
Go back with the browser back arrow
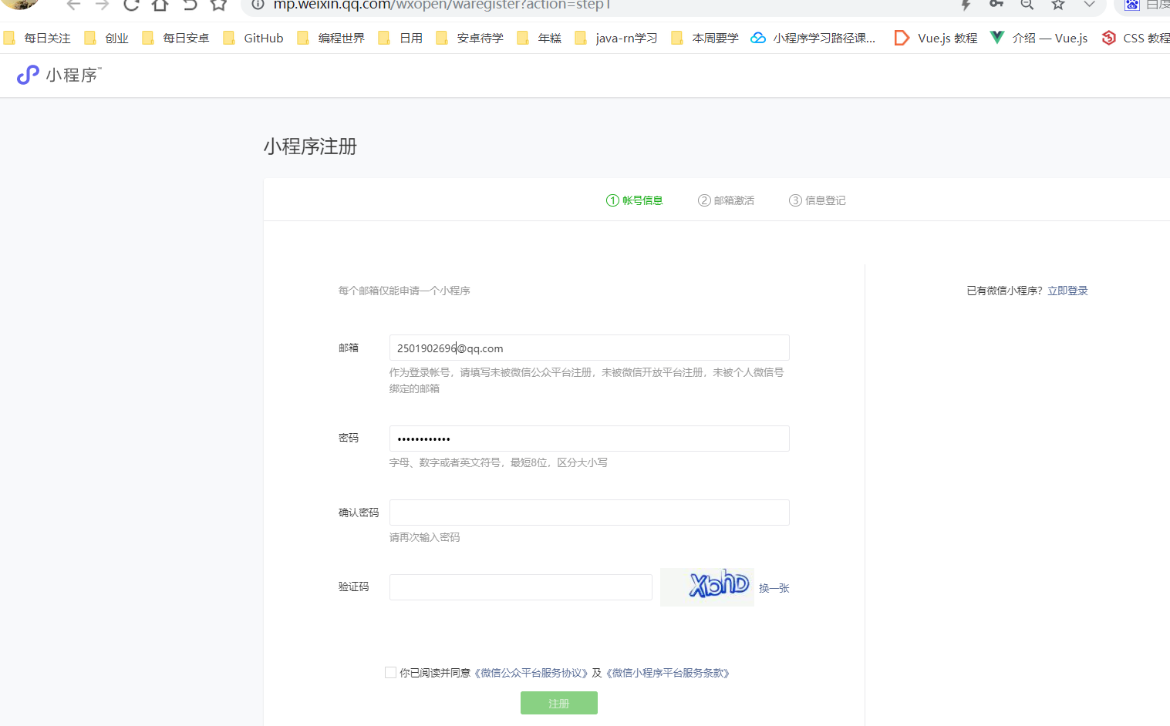pos(73,5)
